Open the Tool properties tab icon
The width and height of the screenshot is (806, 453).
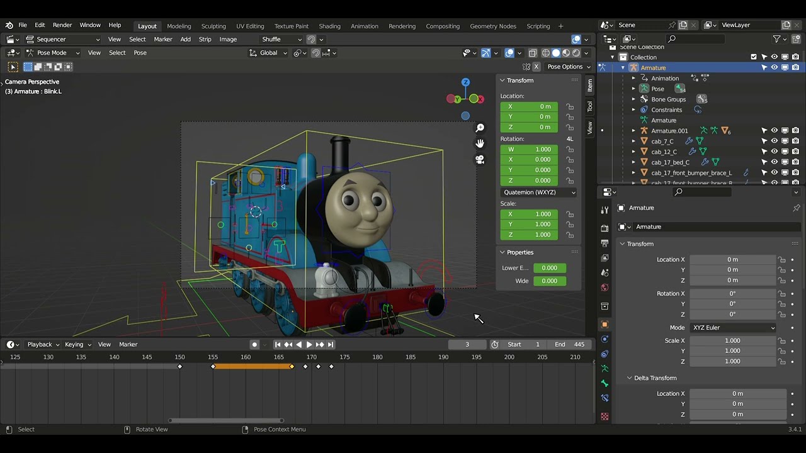tap(604, 210)
